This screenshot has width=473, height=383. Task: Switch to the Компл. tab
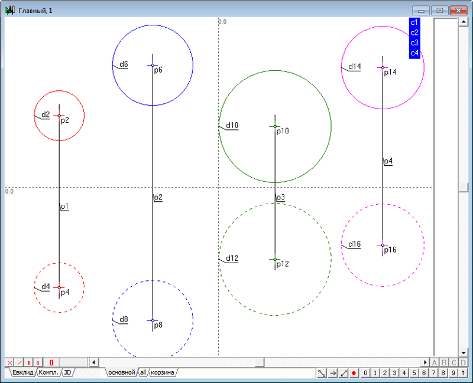[x=48, y=372]
